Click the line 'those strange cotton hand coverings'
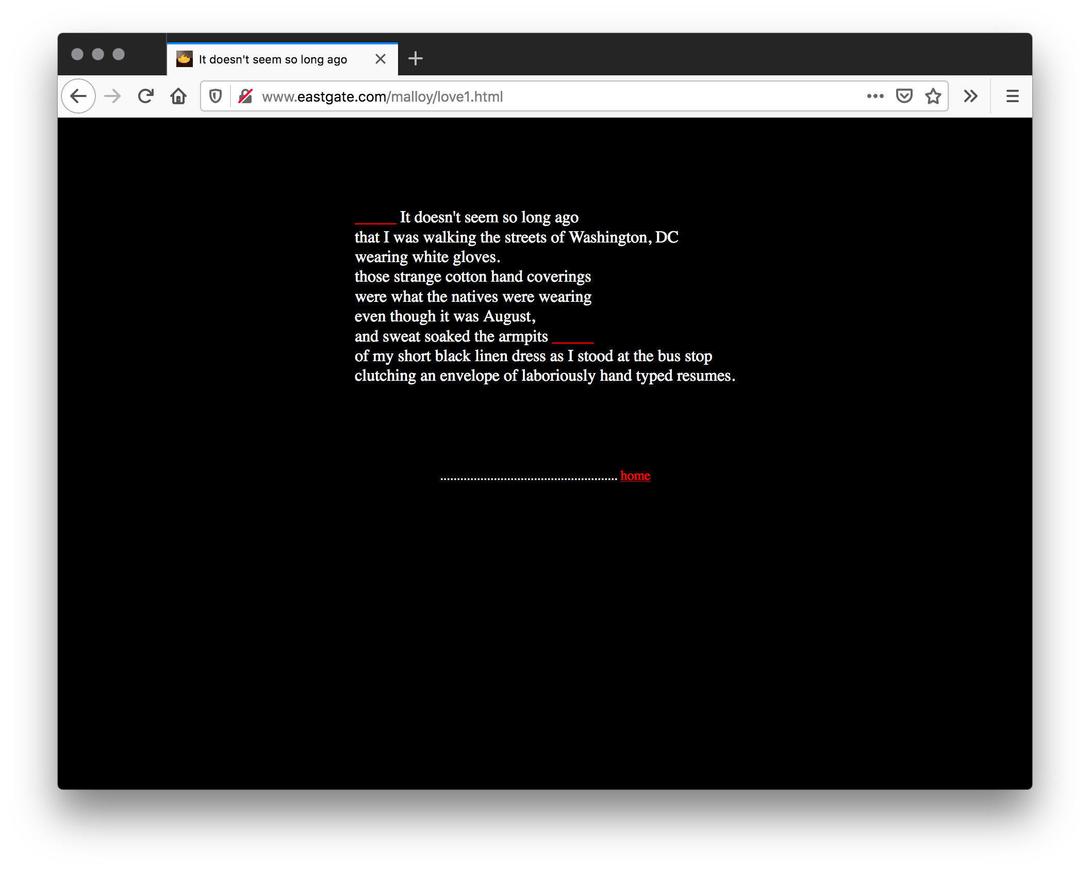Image resolution: width=1090 pixels, height=872 pixels. click(473, 277)
